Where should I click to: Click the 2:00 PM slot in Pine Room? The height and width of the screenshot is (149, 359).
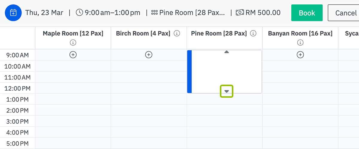pyautogui.click(x=225, y=110)
